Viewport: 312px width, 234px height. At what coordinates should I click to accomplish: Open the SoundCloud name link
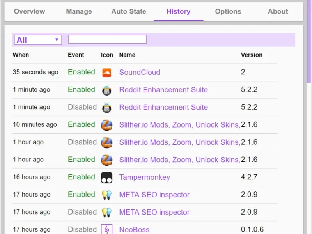pyautogui.click(x=140, y=72)
